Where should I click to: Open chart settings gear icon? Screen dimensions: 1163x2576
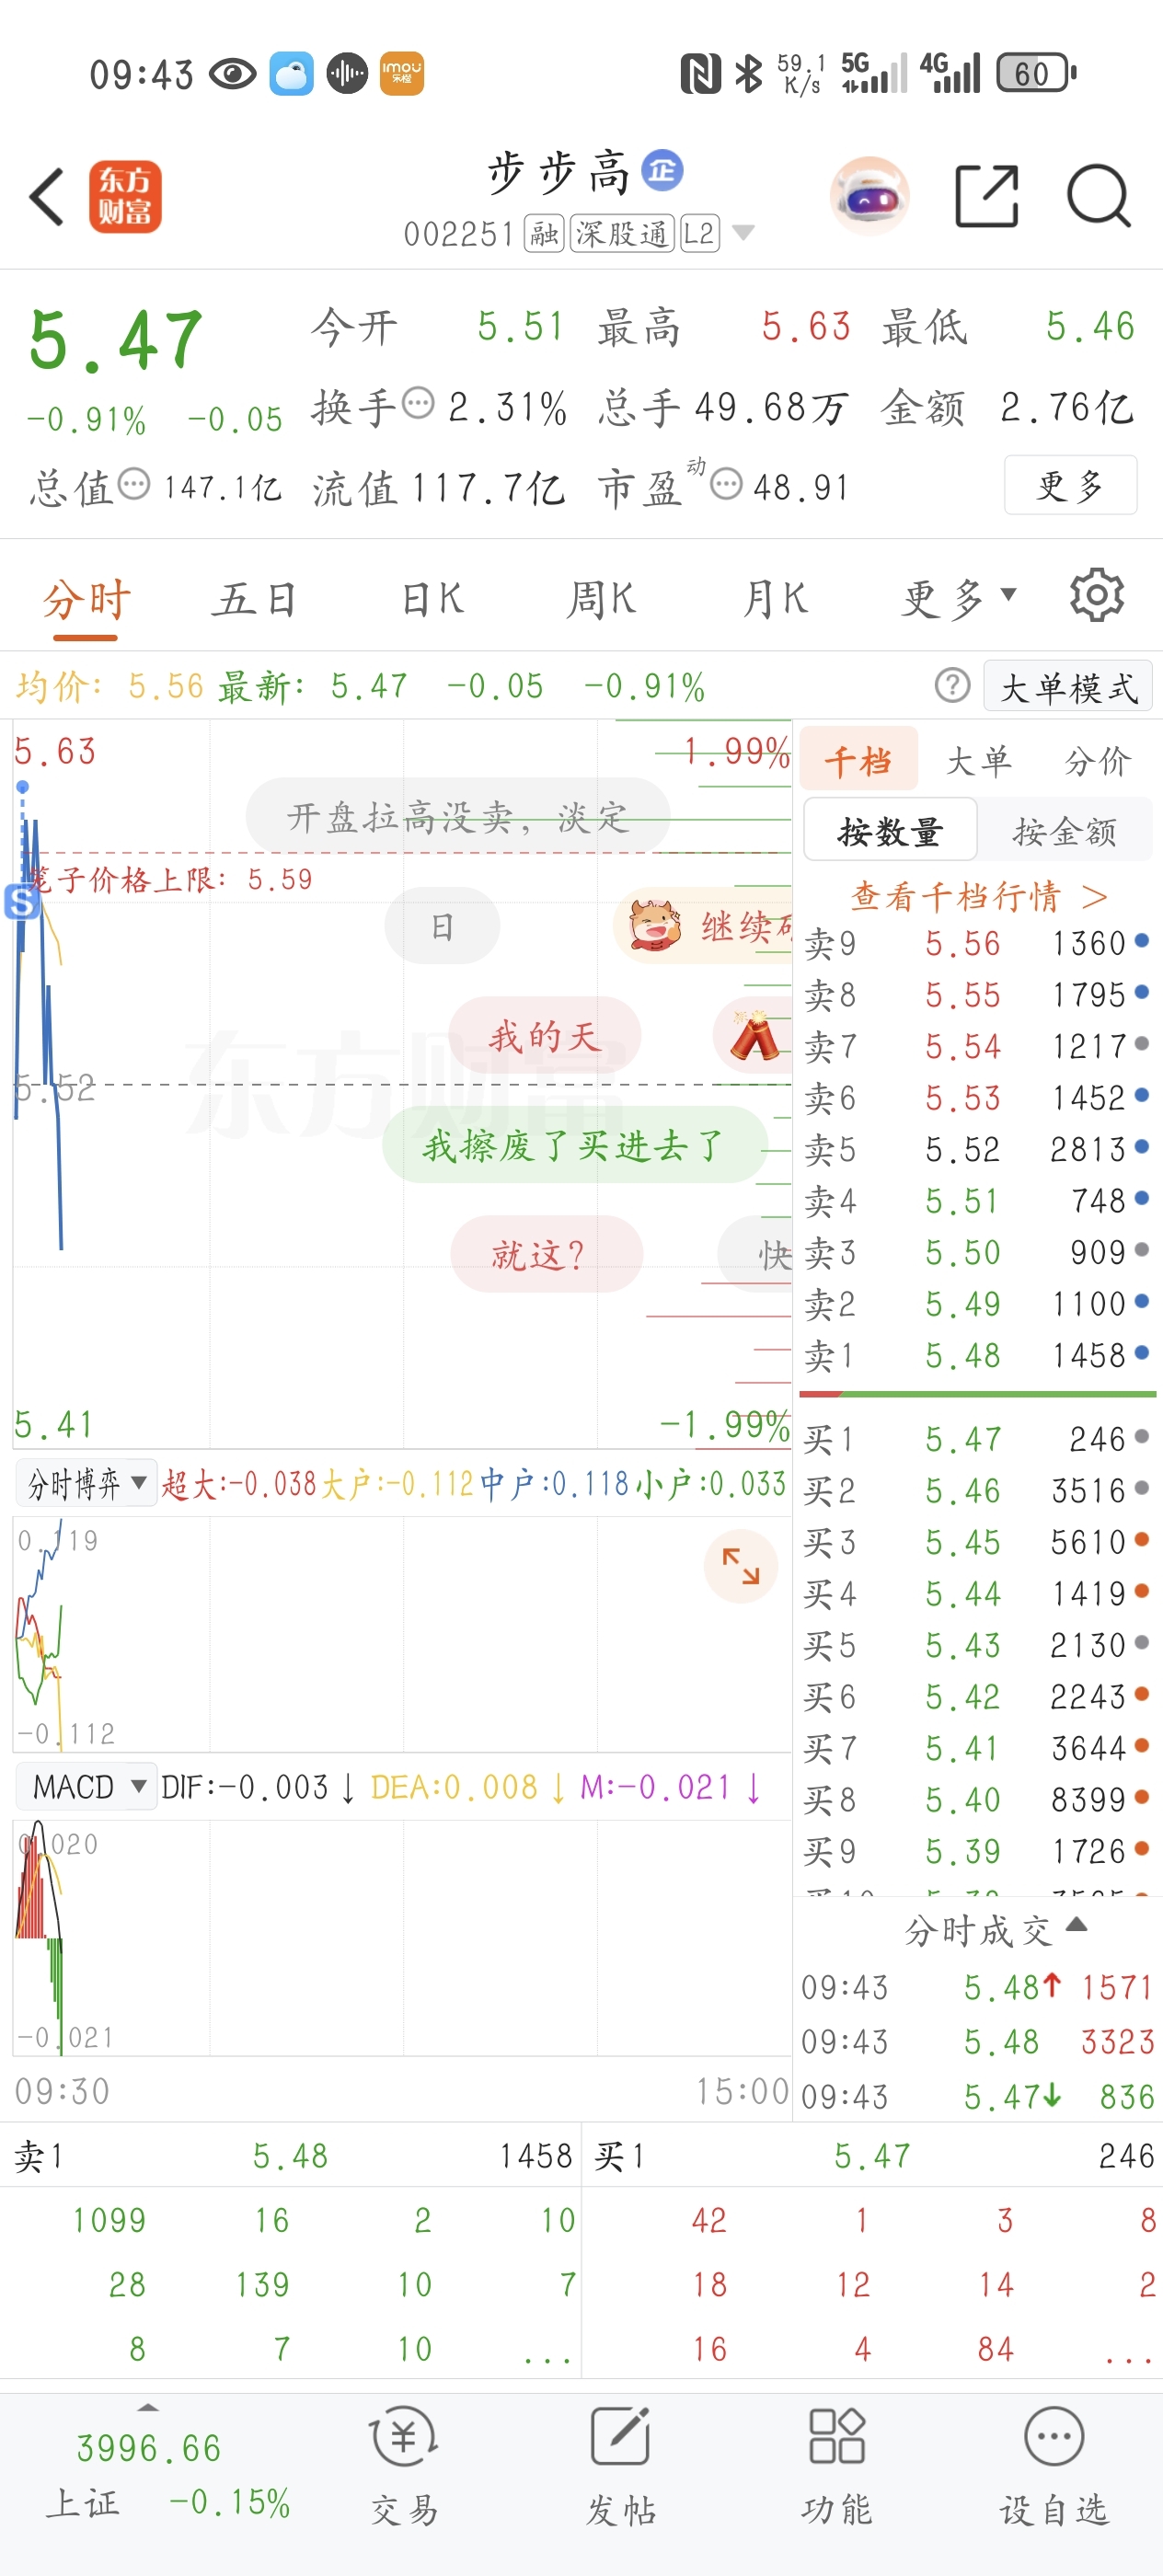[1096, 597]
